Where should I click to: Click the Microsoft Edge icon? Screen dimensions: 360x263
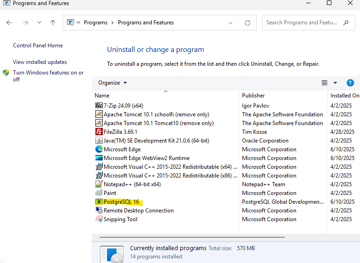(x=99, y=149)
